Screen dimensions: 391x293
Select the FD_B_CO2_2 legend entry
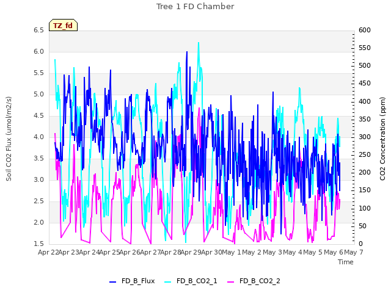[254, 281]
